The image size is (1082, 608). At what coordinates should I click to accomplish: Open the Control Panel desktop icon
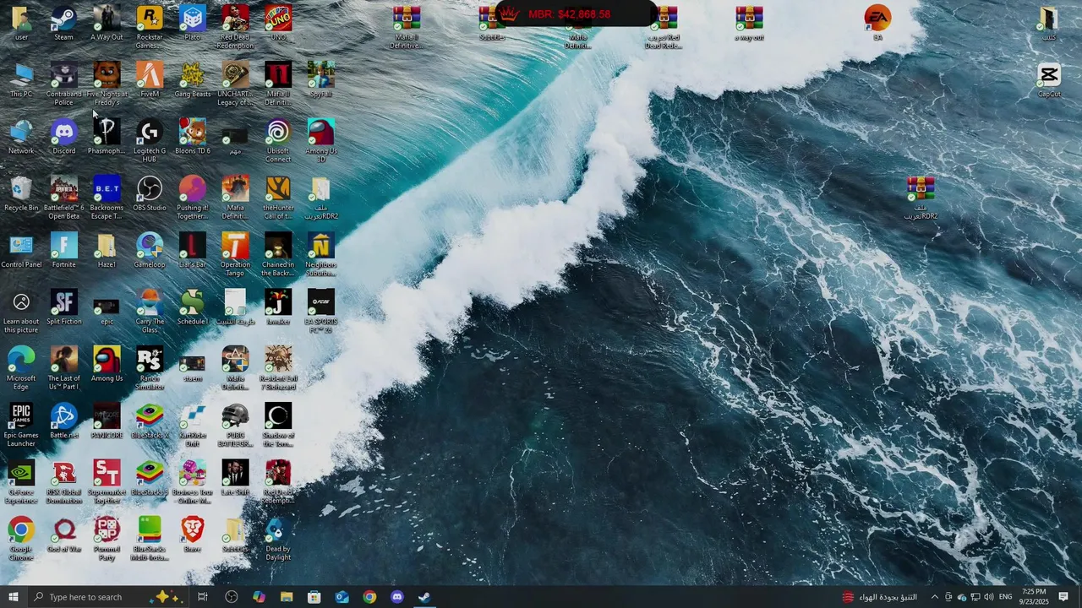click(x=21, y=251)
